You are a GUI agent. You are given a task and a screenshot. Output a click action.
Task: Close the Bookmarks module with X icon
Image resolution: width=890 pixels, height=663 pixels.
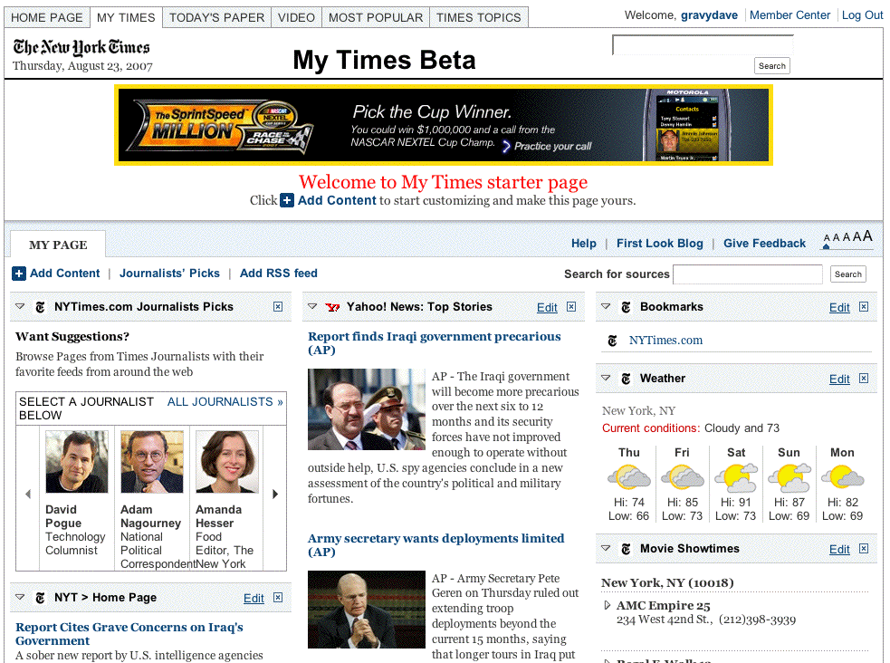864,307
